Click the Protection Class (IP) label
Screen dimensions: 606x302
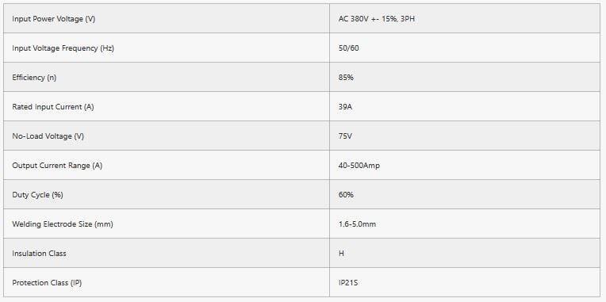[x=47, y=283]
